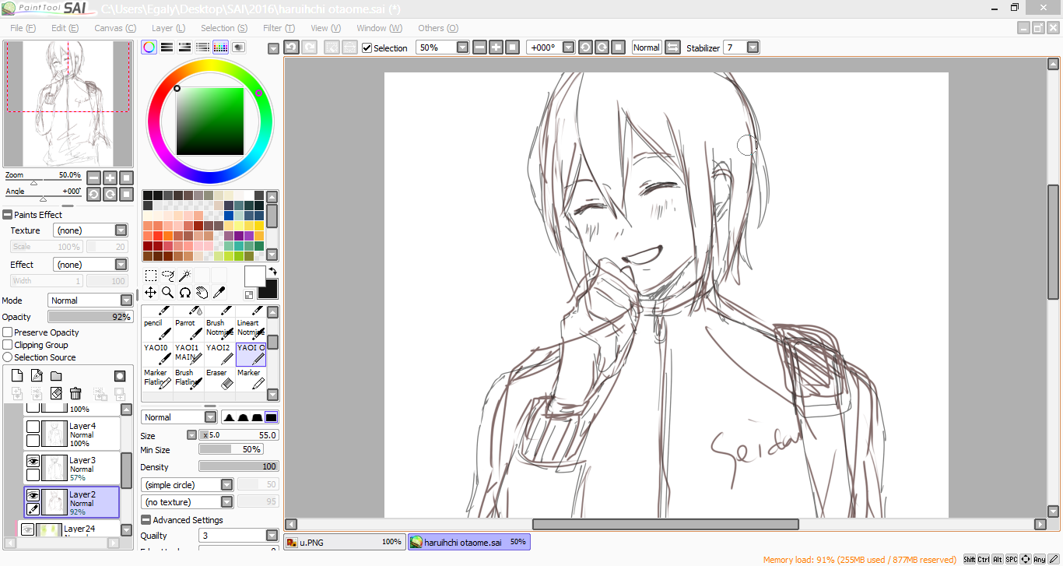This screenshot has height=566, width=1063.
Task: Select the move tool
Action: (x=151, y=293)
